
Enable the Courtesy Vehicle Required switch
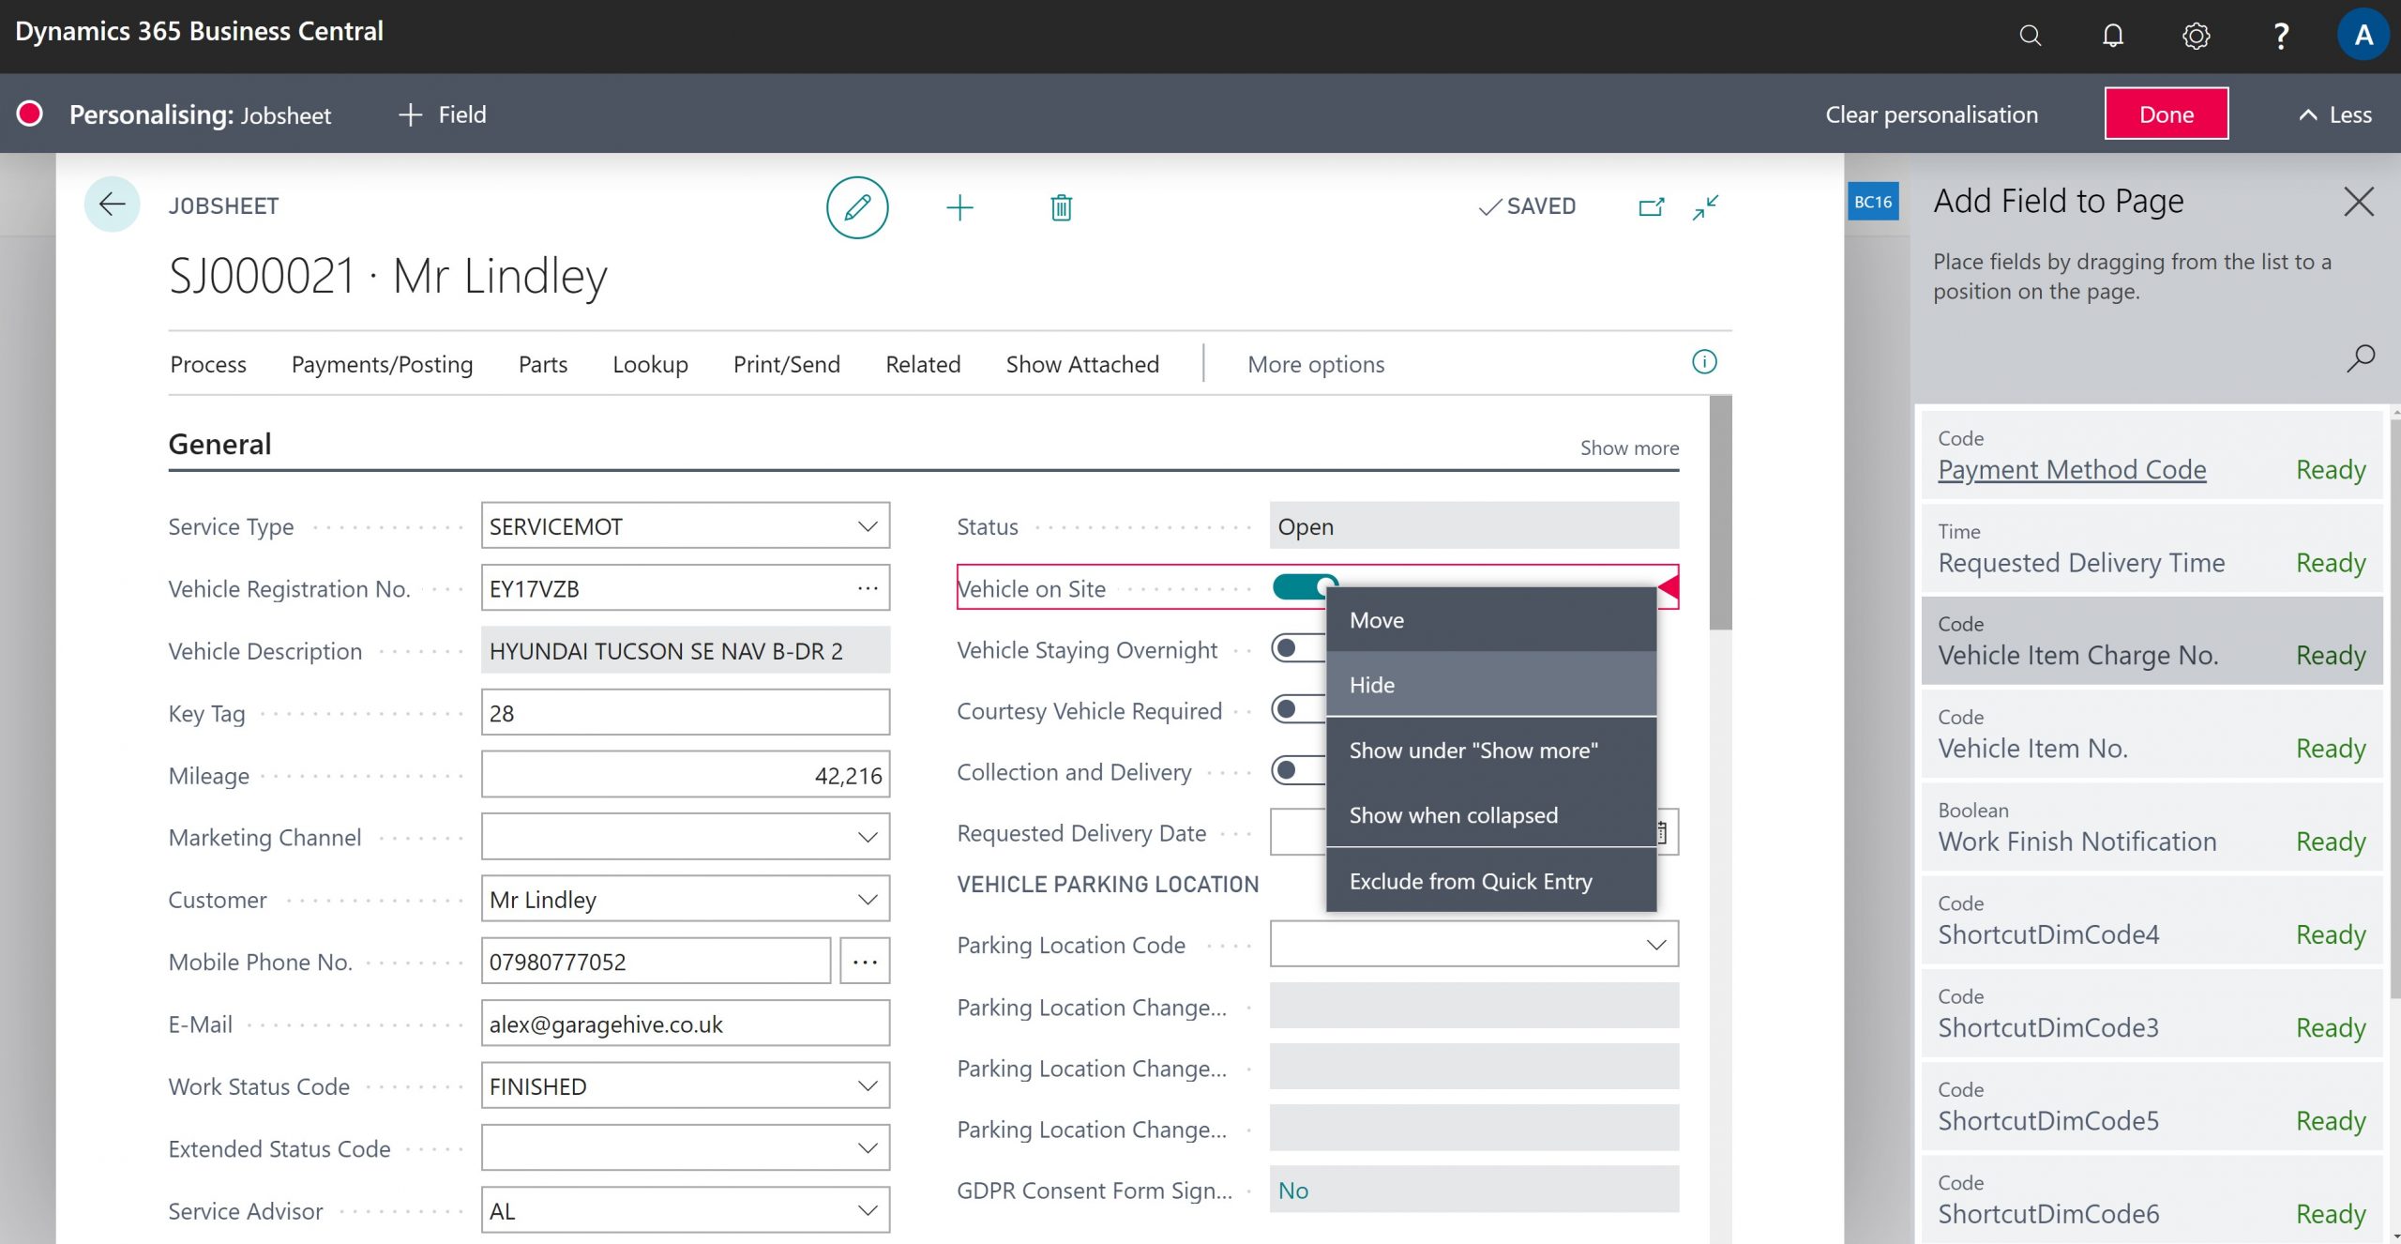1296,709
